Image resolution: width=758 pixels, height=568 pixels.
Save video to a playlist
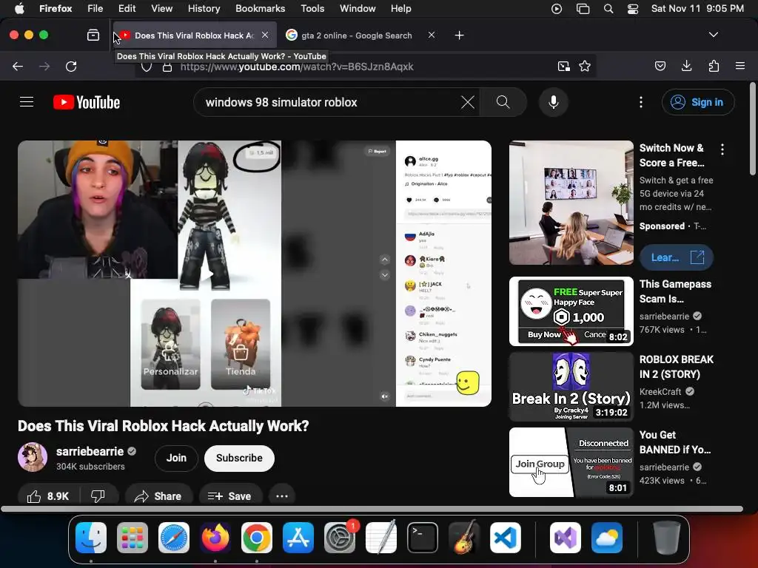[x=229, y=496]
